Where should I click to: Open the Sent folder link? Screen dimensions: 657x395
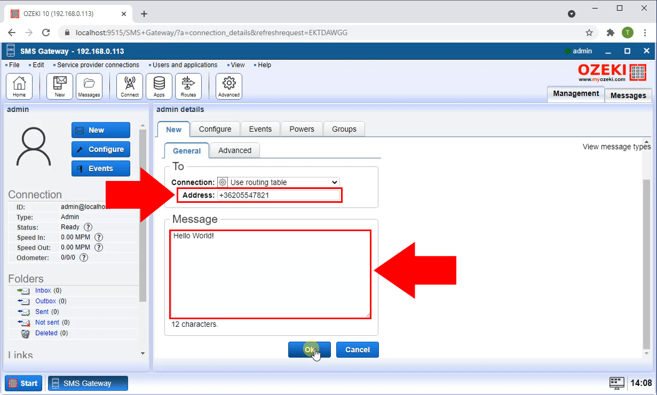click(x=42, y=312)
